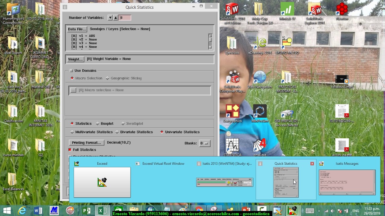Open the volume icon in system tray
Image resolution: width=385 pixels, height=216 pixels.
(x=333, y=211)
